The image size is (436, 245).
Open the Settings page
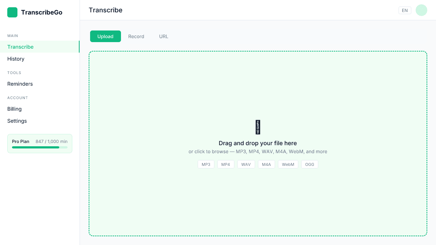click(17, 121)
